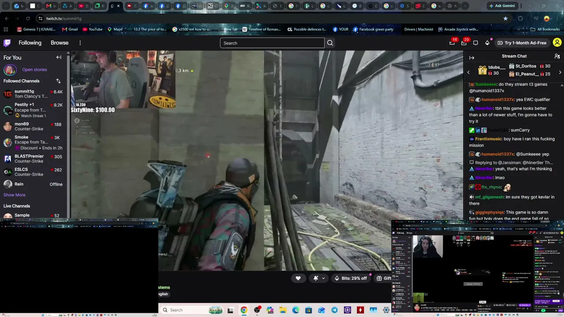The height and width of the screenshot is (317, 564).
Task: Open the Arcade Joystick bookmark
Action: pos(458,29)
